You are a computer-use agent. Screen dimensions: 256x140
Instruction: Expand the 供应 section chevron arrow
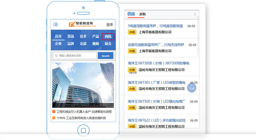tap(195, 14)
